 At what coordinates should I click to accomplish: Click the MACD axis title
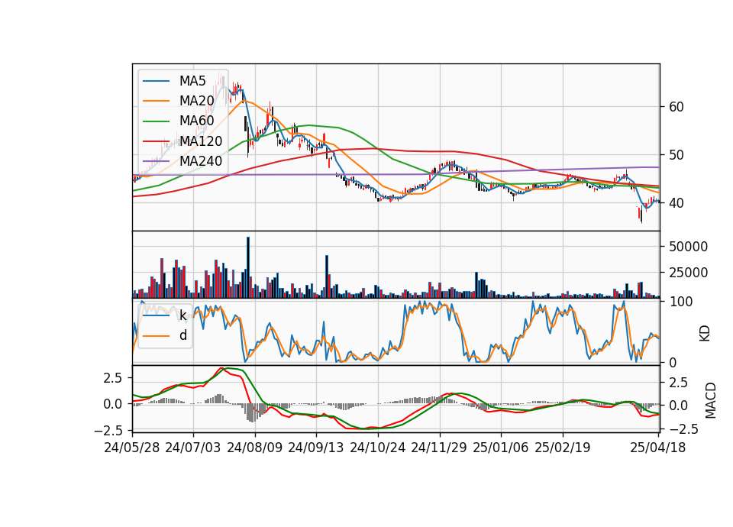click(x=710, y=400)
